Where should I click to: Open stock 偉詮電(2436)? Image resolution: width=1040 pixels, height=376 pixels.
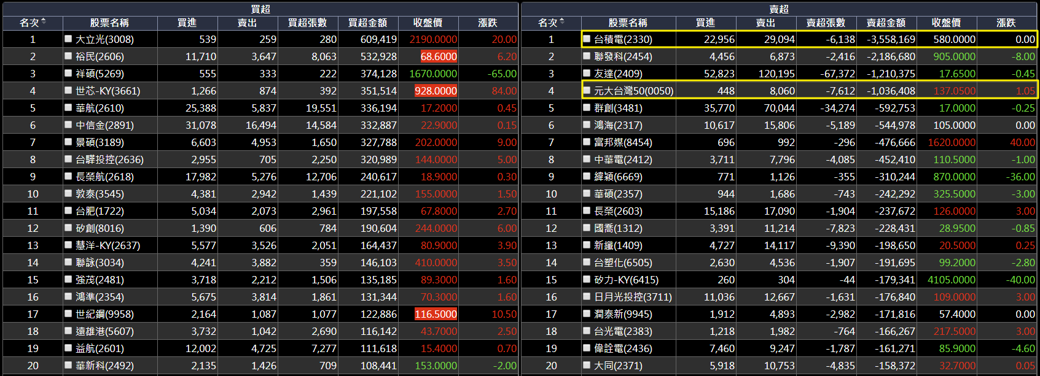click(623, 348)
